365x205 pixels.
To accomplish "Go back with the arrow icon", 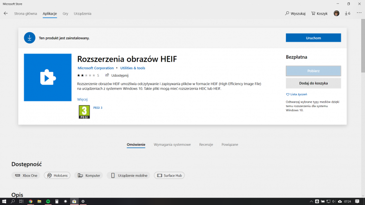I will coord(6,13).
